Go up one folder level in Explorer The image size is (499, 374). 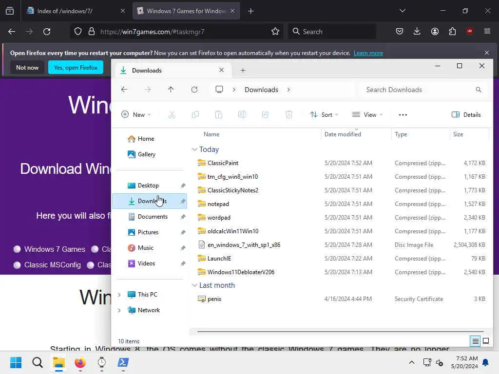[171, 90]
